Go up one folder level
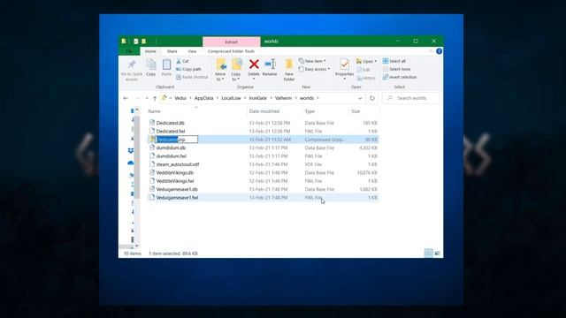 (155, 98)
